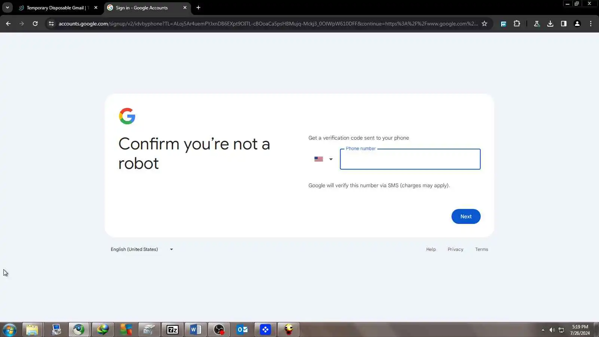Open Microsoft Word from the taskbar
Screen dimensions: 599x337
tap(196, 330)
